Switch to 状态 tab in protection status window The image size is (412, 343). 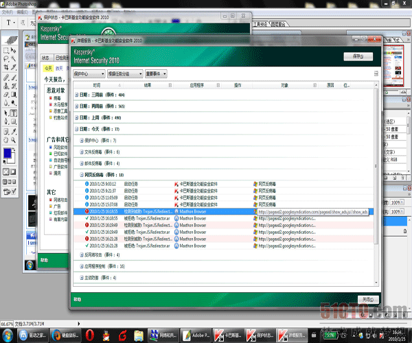pos(46,58)
